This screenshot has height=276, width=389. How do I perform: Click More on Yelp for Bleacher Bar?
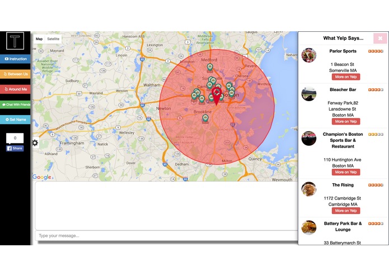tap(346, 121)
